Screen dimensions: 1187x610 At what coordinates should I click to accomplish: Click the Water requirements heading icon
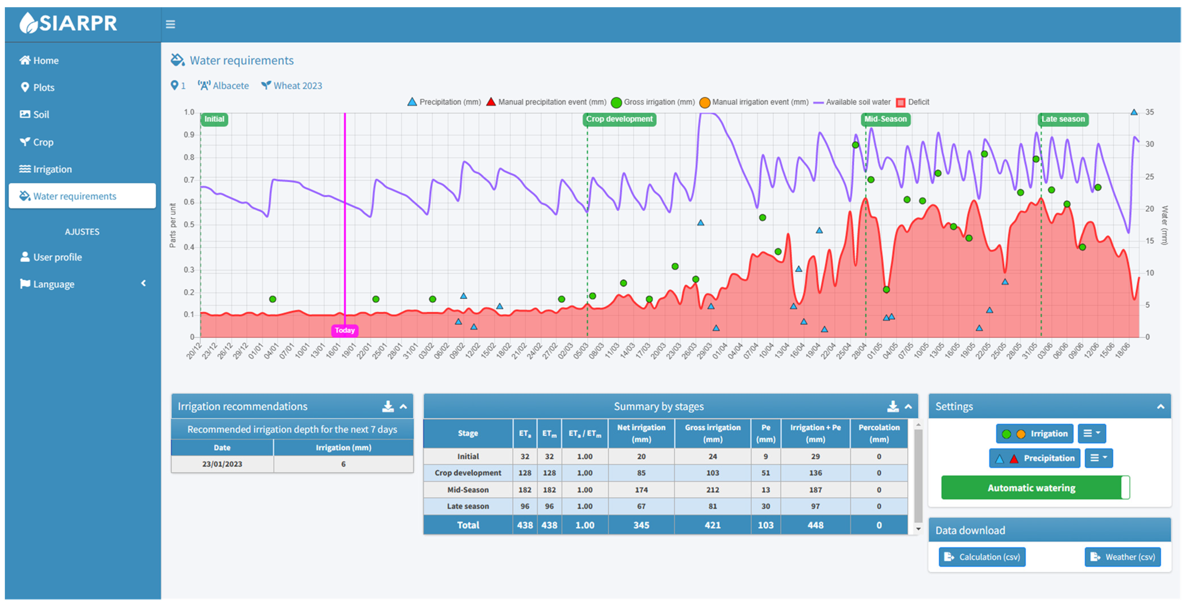click(177, 60)
